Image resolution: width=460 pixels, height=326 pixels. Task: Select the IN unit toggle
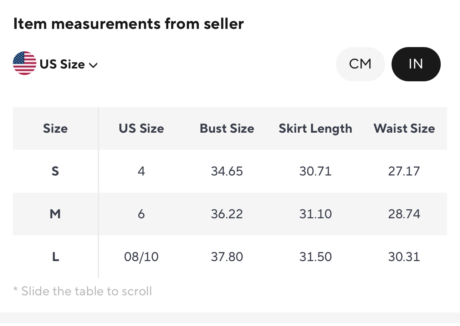tap(416, 64)
